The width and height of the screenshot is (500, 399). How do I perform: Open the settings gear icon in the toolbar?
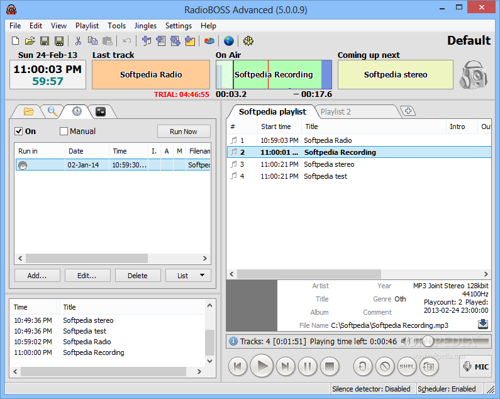[248, 41]
